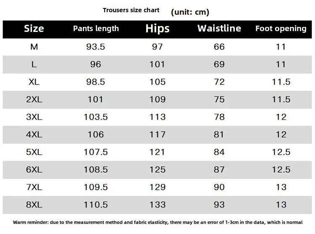Click the Trousers size chart title

131,10
